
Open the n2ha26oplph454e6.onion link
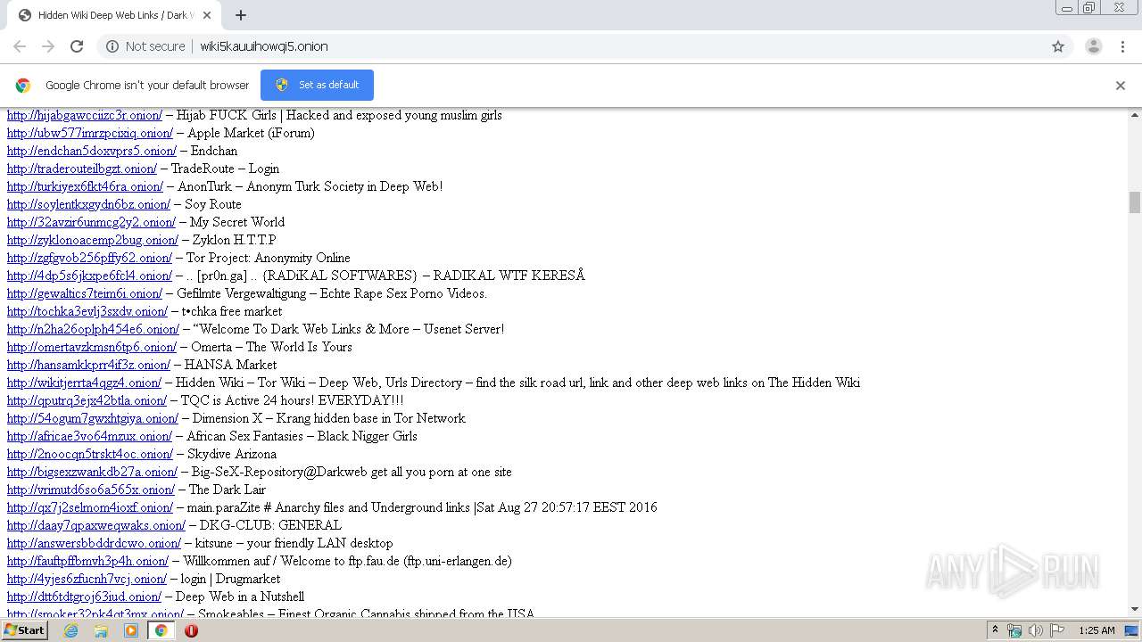[93, 329]
